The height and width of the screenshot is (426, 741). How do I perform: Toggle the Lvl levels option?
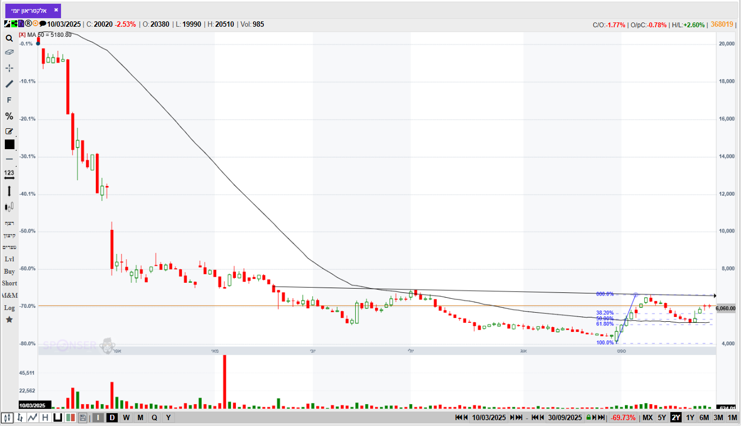click(9, 259)
